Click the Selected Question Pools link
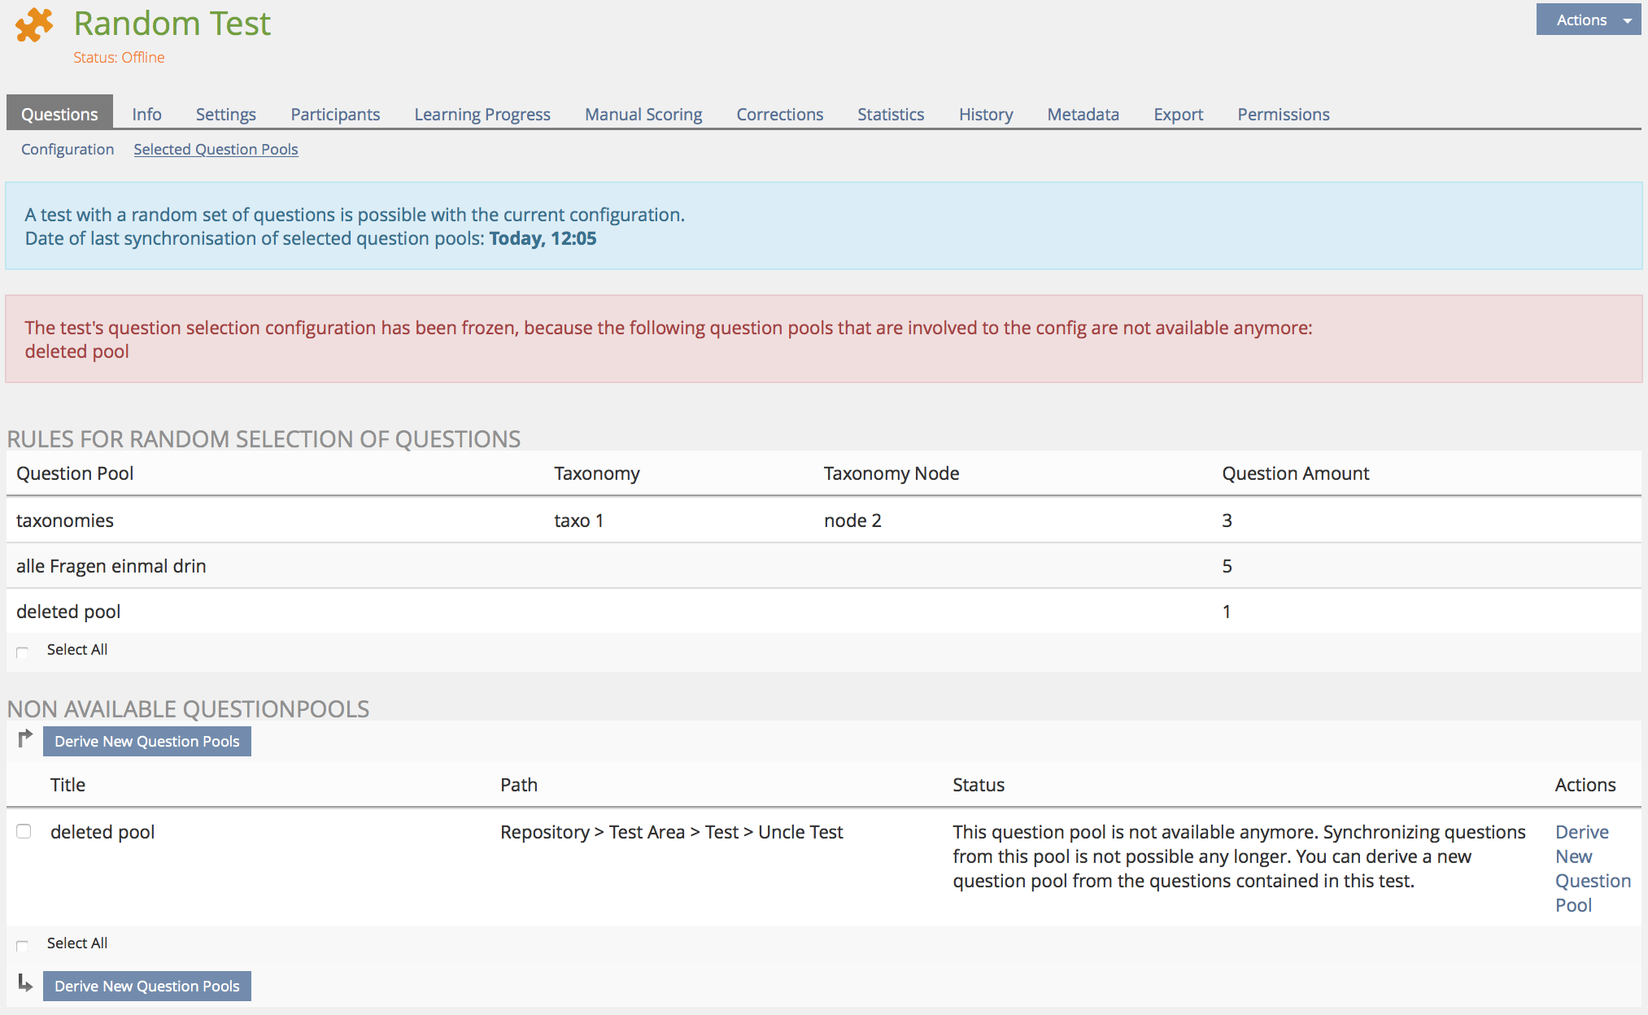Viewport: 1648px width, 1015px height. 216,150
